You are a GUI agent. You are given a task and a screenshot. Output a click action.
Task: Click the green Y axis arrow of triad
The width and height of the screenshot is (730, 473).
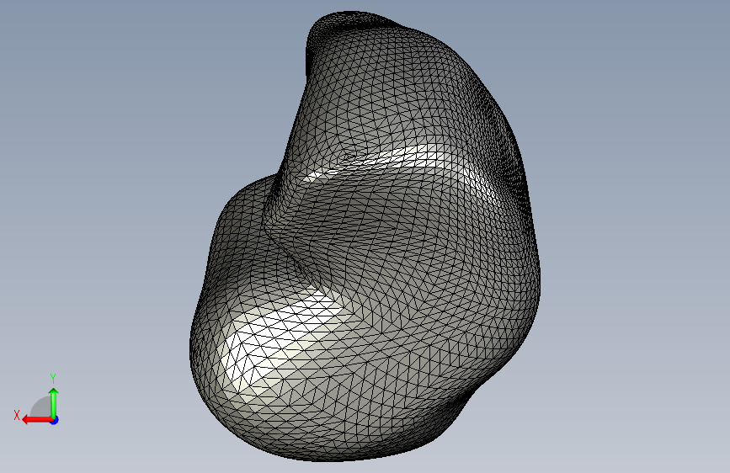(x=54, y=402)
